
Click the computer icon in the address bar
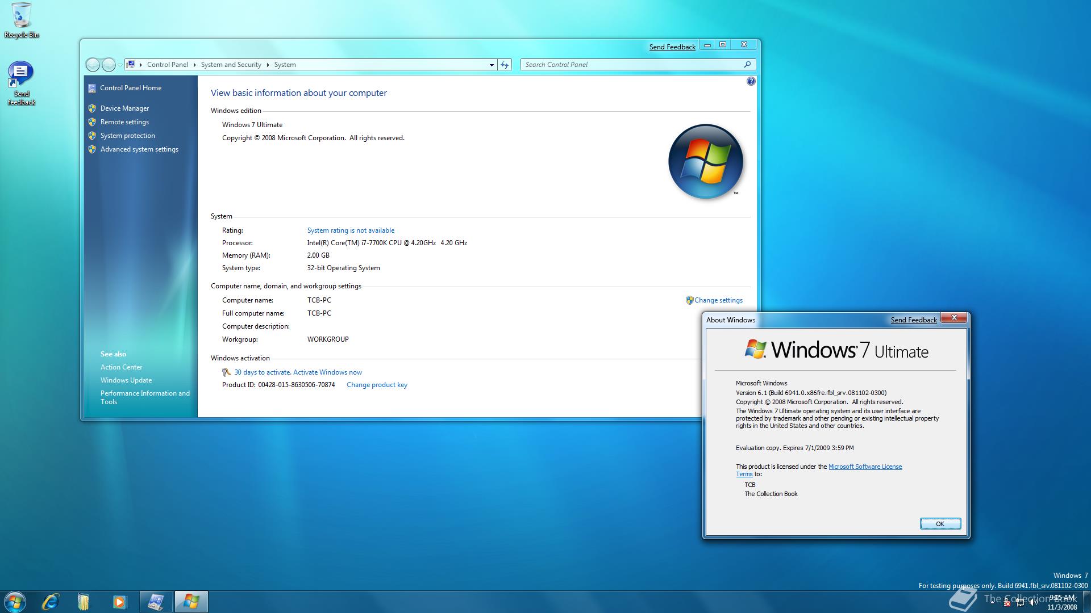[x=131, y=65]
